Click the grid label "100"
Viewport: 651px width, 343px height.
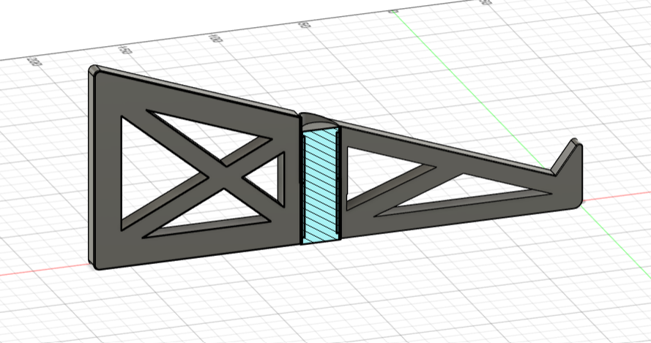[216, 38]
